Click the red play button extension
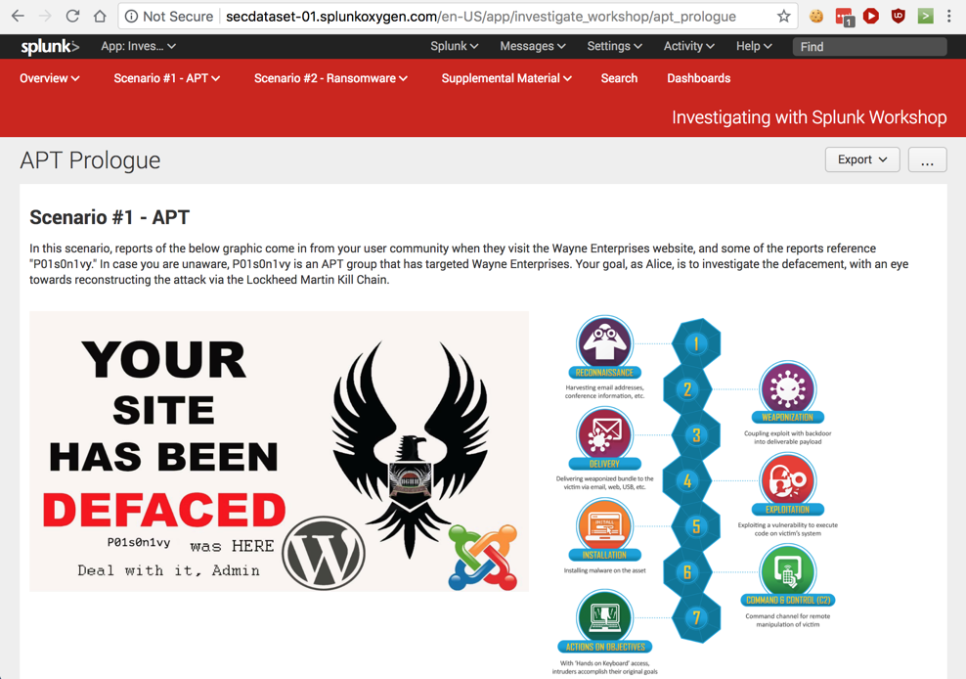Image resolution: width=966 pixels, height=679 pixels. tap(870, 16)
